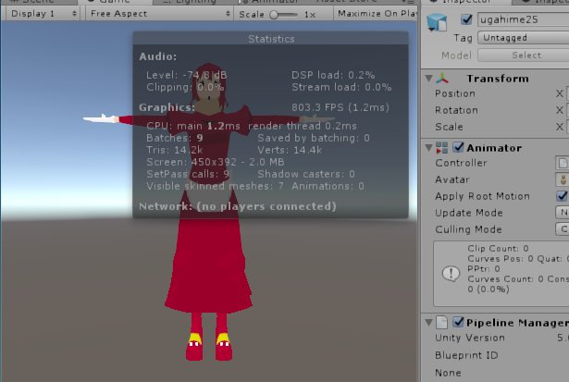Click the SetPass calls statistic
Image resolution: width=569 pixels, height=382 pixels.
pyautogui.click(x=188, y=174)
